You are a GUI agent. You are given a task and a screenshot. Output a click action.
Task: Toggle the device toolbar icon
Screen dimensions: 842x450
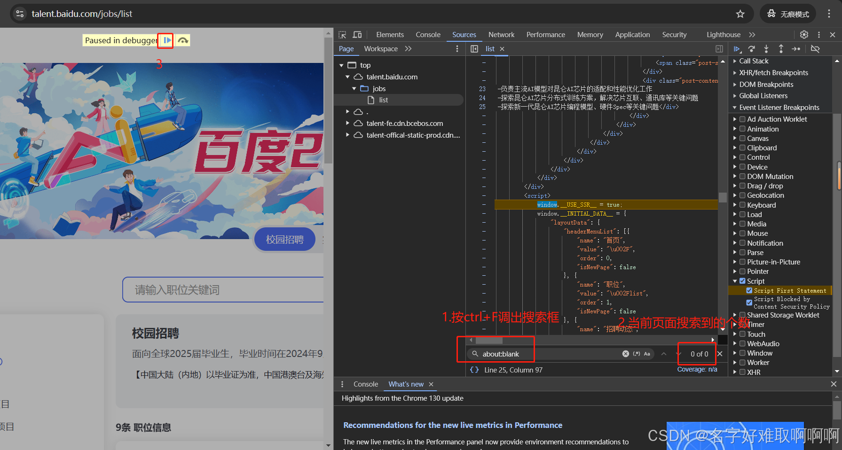[357, 35]
